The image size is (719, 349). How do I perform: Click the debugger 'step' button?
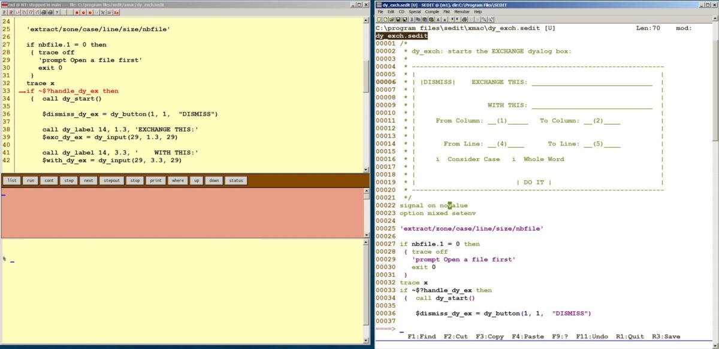[68, 180]
